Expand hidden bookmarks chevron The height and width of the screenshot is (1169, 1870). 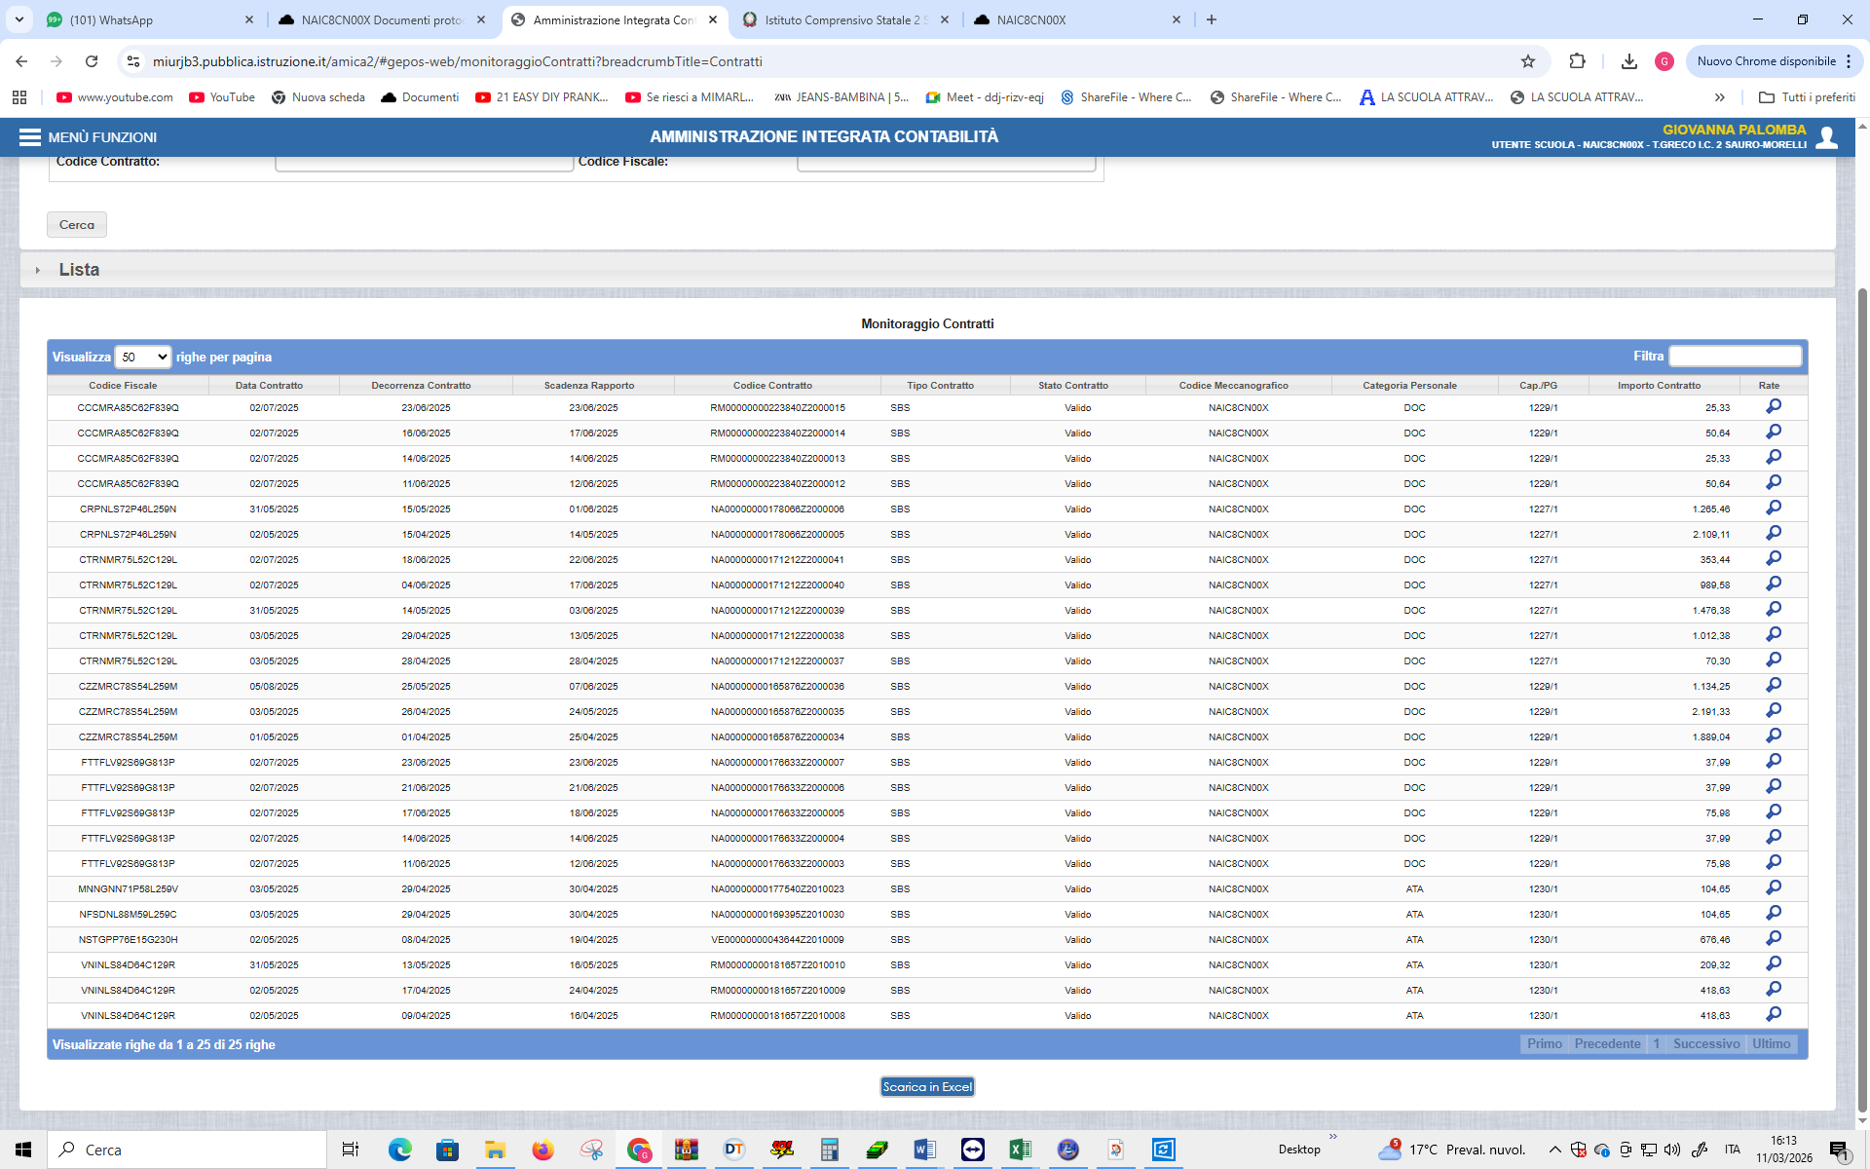[1719, 97]
